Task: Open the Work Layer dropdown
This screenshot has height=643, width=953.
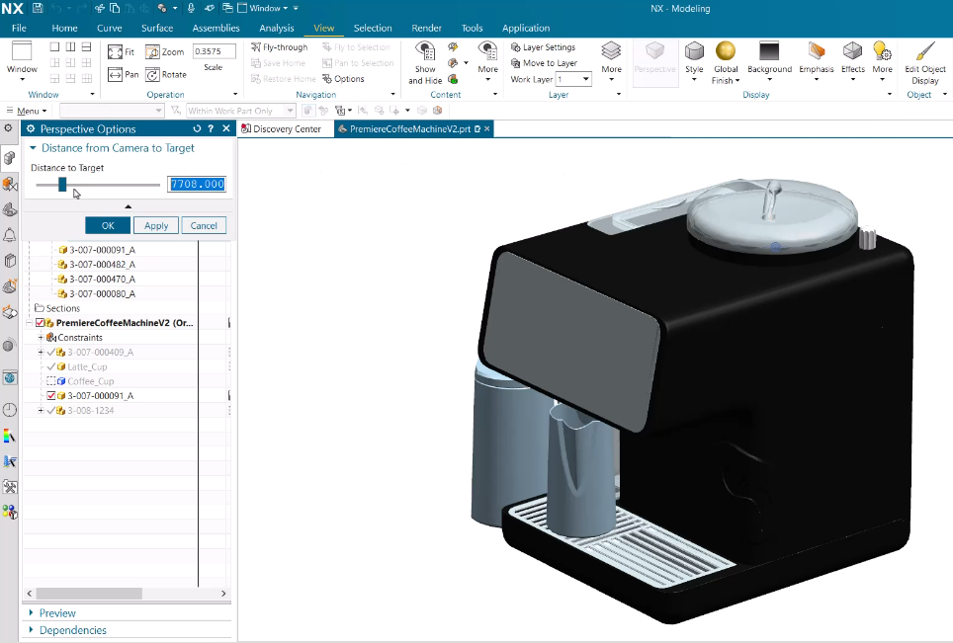Action: (585, 79)
